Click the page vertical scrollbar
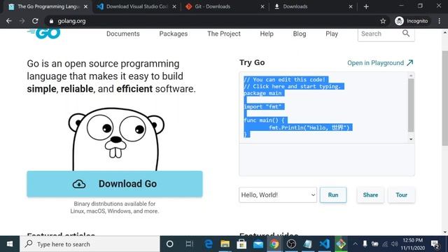Screen dimensions: 448x252 (x=445, y=99)
